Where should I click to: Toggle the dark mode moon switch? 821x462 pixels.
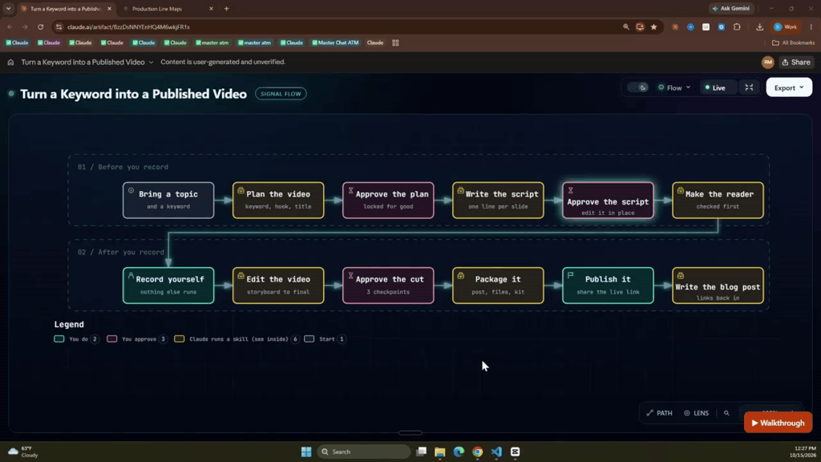coord(638,87)
